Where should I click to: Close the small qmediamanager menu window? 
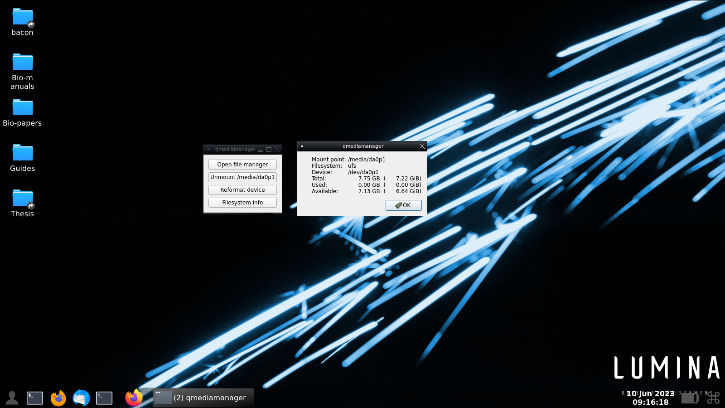277,149
